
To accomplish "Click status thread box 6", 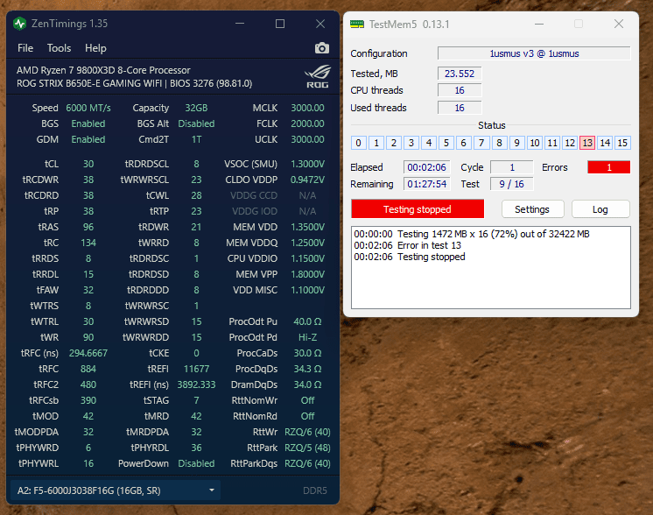I will pyautogui.click(x=464, y=143).
